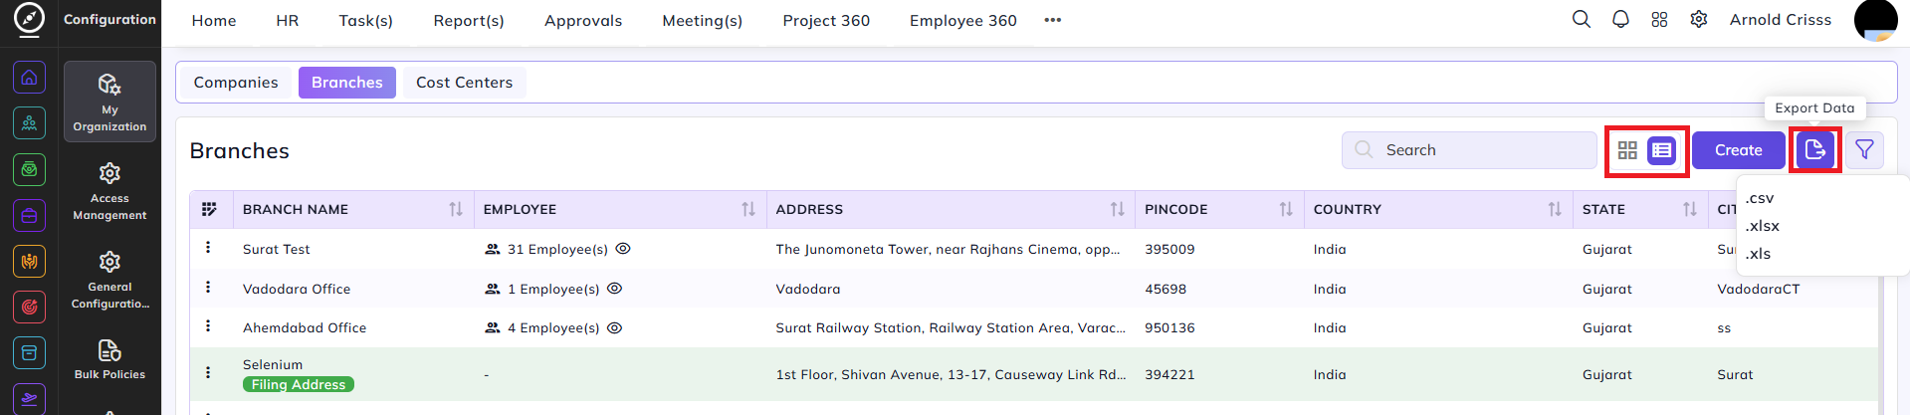Sort by Country column
The image size is (1910, 415).
coord(1555,209)
